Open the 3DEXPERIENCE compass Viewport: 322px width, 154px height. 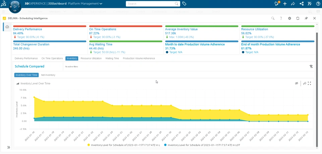click(15, 7)
